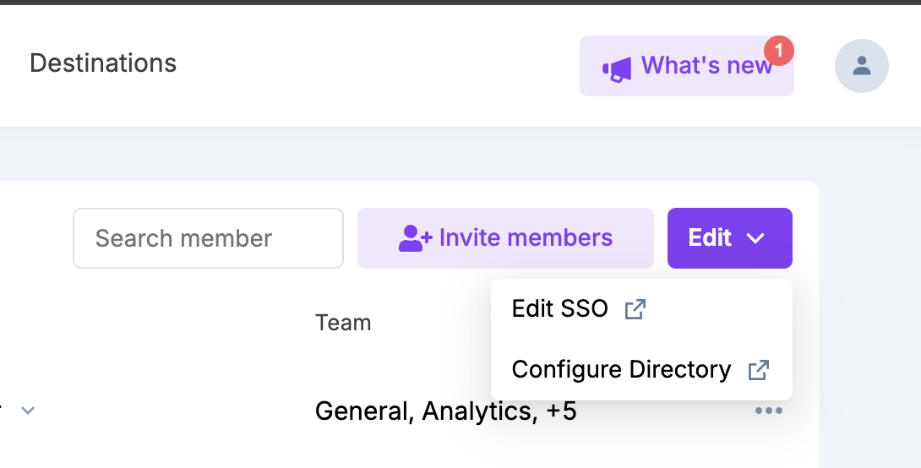This screenshot has height=468, width=921.
Task: Click the Team column header
Action: tap(343, 323)
